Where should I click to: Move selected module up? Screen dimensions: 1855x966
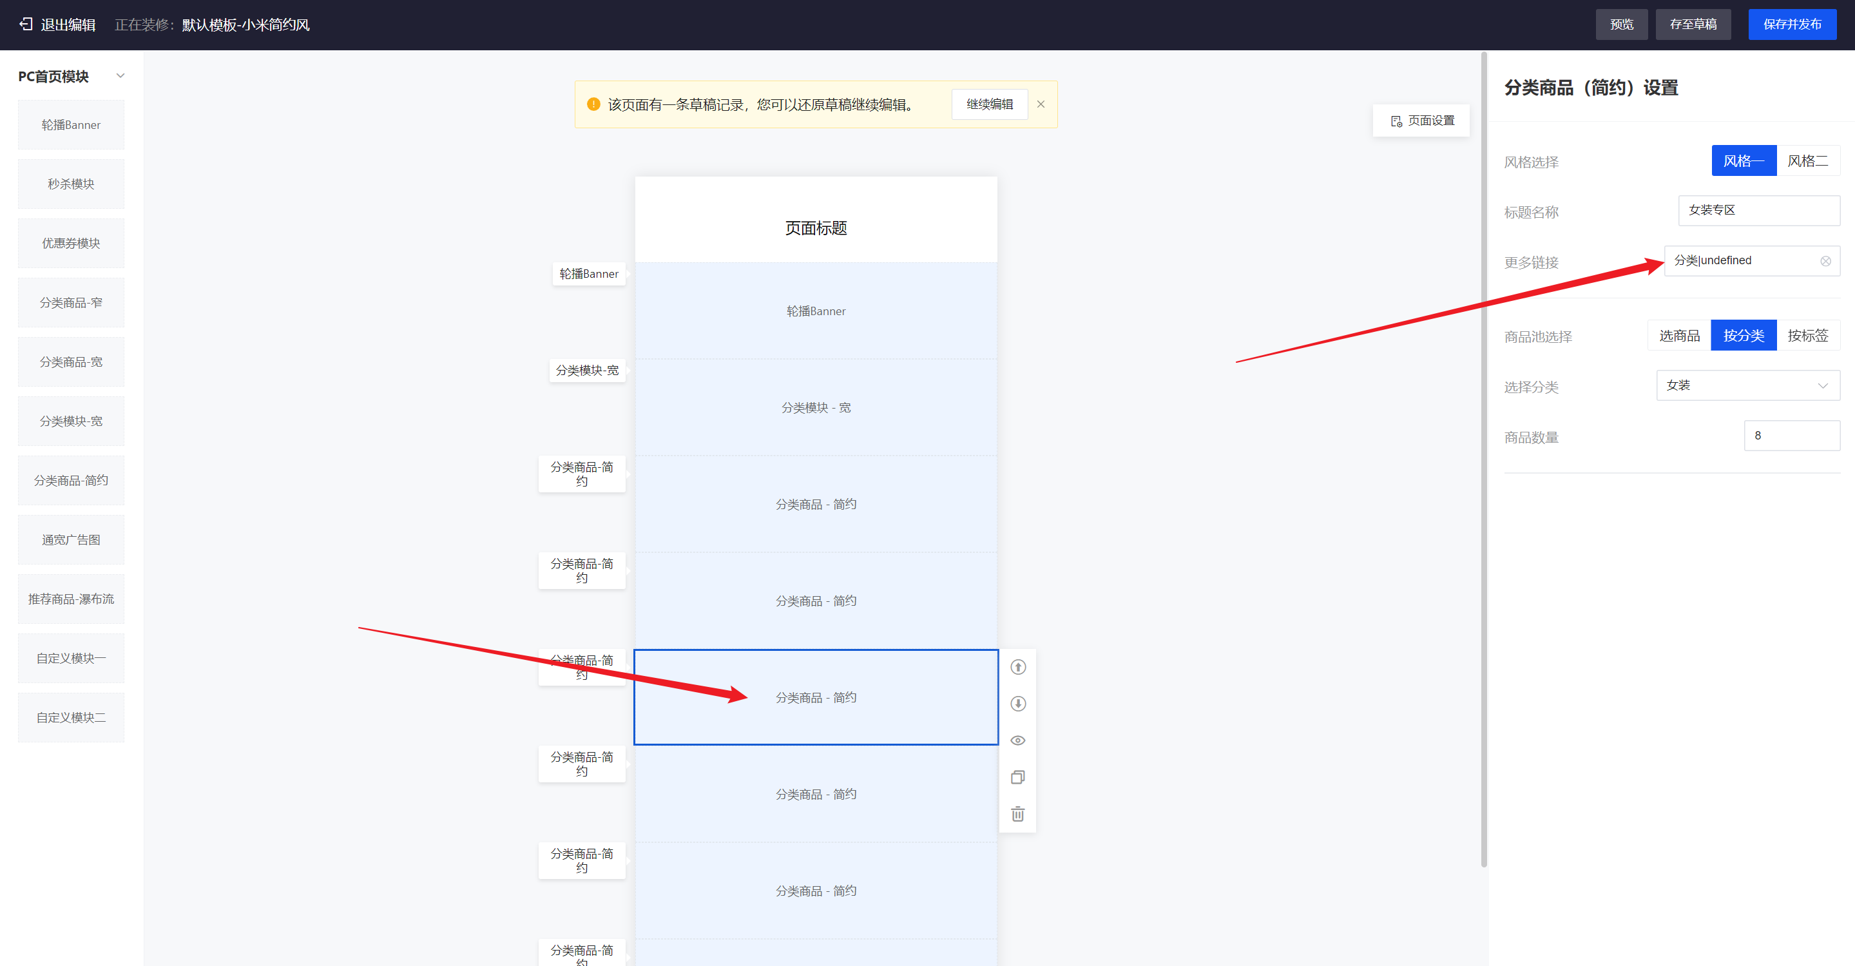[1017, 667]
